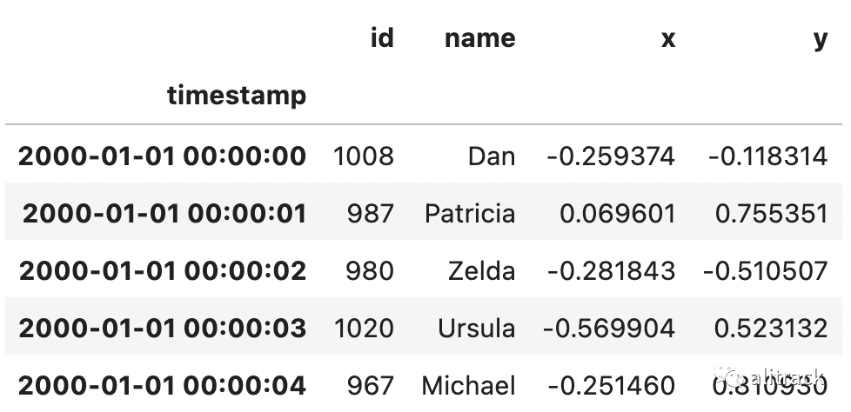Select the id cell 1020

pyautogui.click(x=364, y=329)
